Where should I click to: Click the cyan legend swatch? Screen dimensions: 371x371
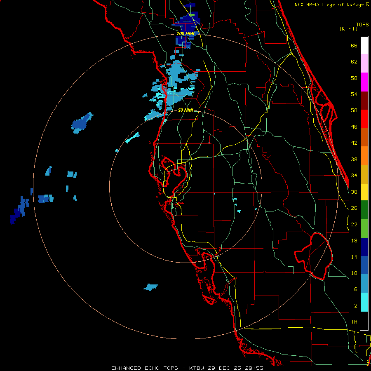pyautogui.click(x=364, y=302)
